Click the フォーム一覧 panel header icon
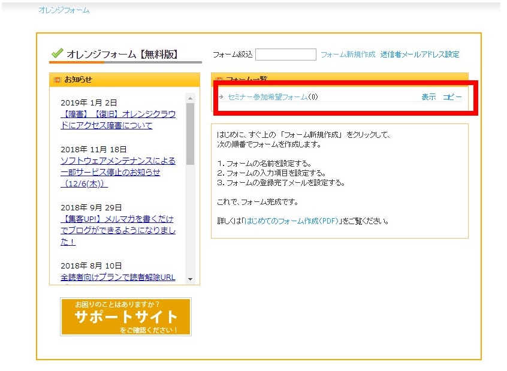The image size is (507, 371). coord(219,80)
